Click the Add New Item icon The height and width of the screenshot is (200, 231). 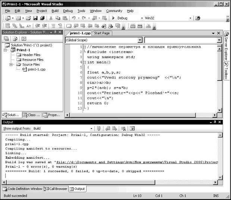[18, 18]
